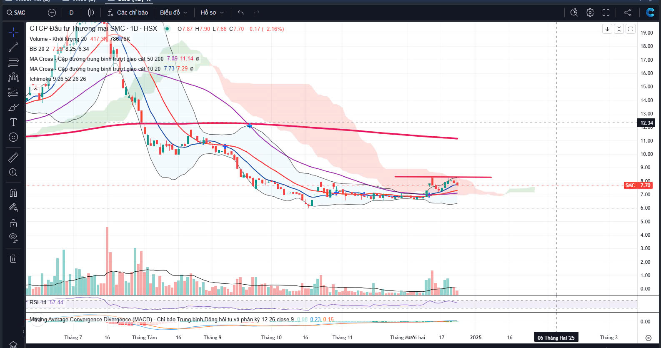Click the market status green dot

[167, 29]
